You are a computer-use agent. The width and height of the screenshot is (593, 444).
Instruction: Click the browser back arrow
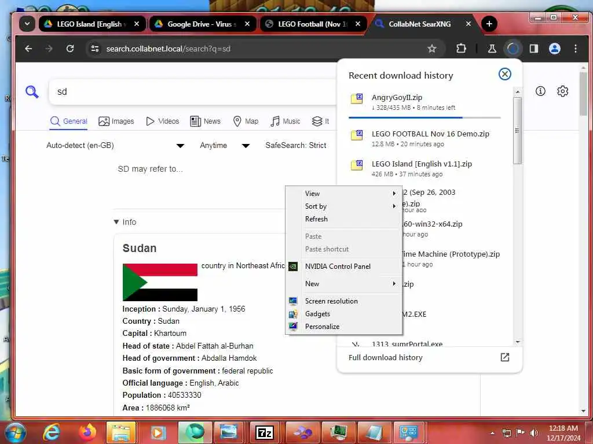click(x=28, y=49)
